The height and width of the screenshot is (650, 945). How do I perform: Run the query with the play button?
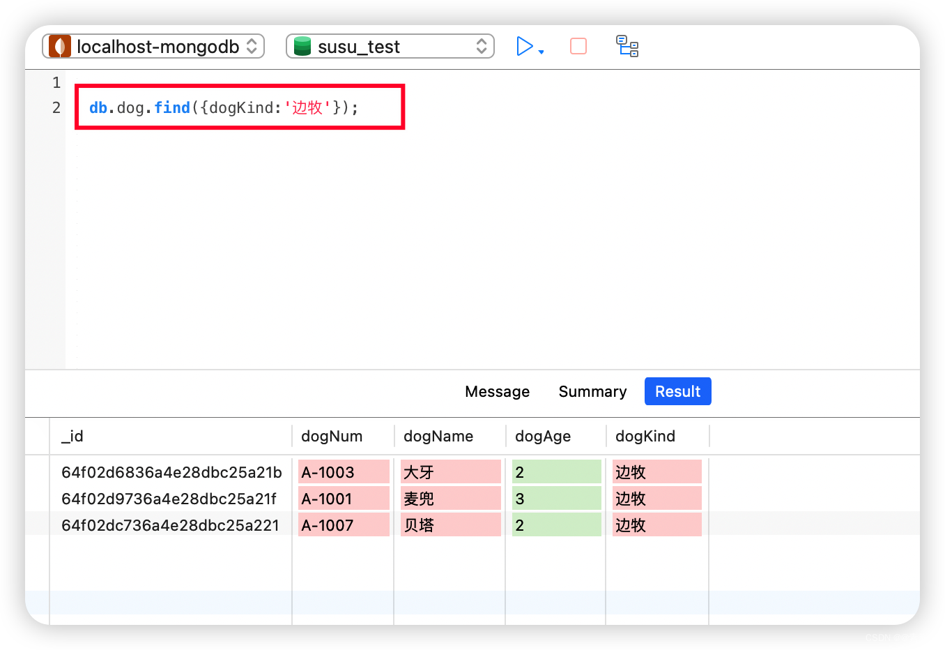point(524,46)
